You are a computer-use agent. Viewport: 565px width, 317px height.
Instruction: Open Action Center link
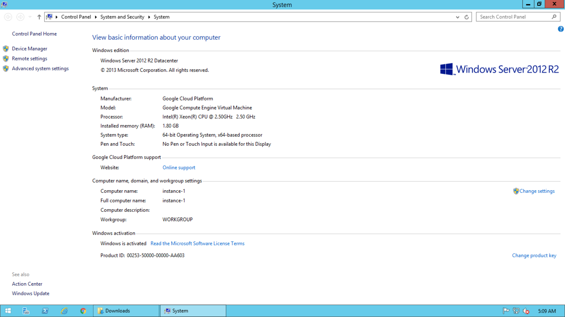coord(27,284)
